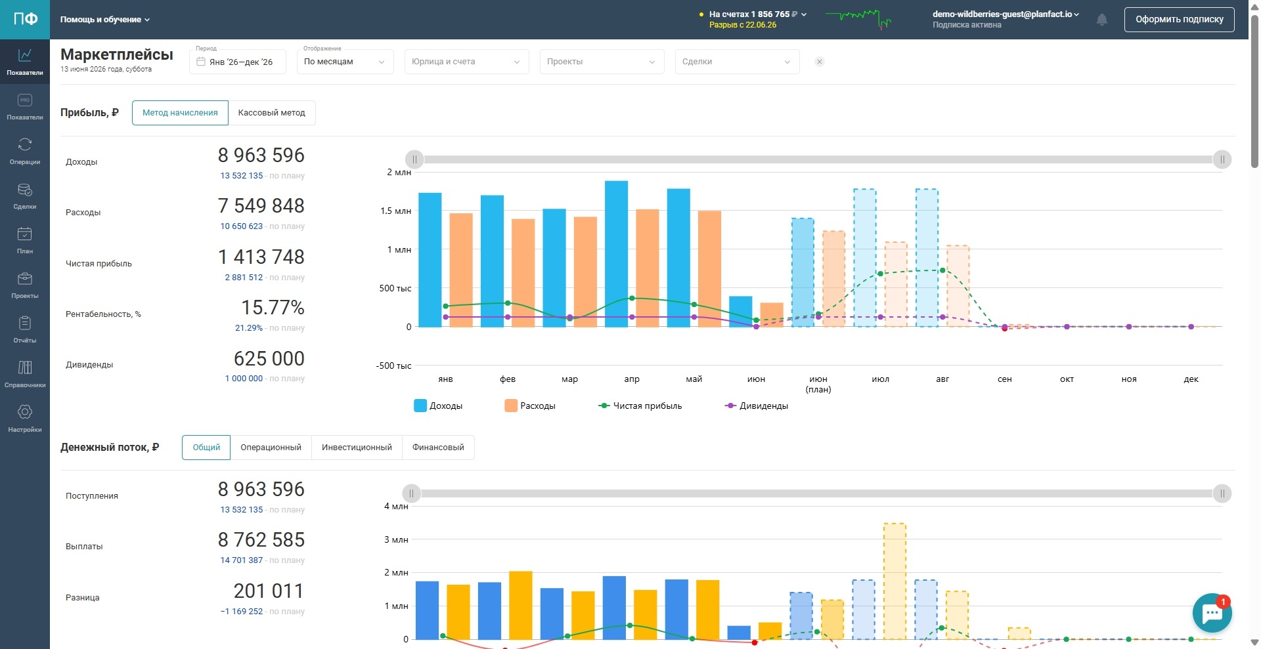Image resolution: width=1261 pixels, height=649 pixels.
Task: Click left handle of profit chart range slider
Action: point(414,159)
